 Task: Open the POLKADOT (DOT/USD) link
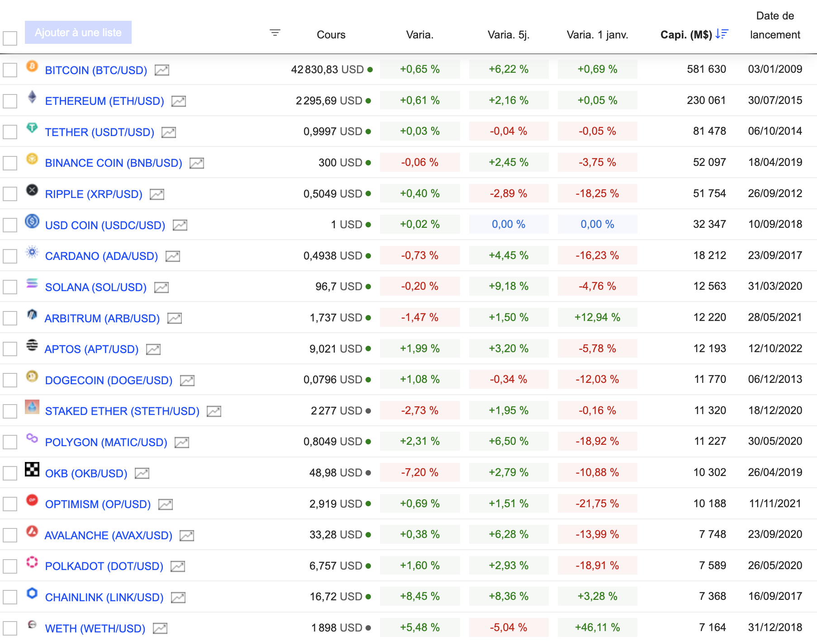click(104, 566)
